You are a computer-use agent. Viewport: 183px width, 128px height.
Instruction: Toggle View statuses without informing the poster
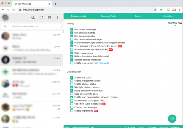[x=71, y=46]
